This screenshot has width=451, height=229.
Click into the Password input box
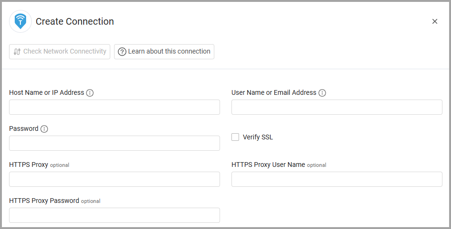[x=115, y=143]
